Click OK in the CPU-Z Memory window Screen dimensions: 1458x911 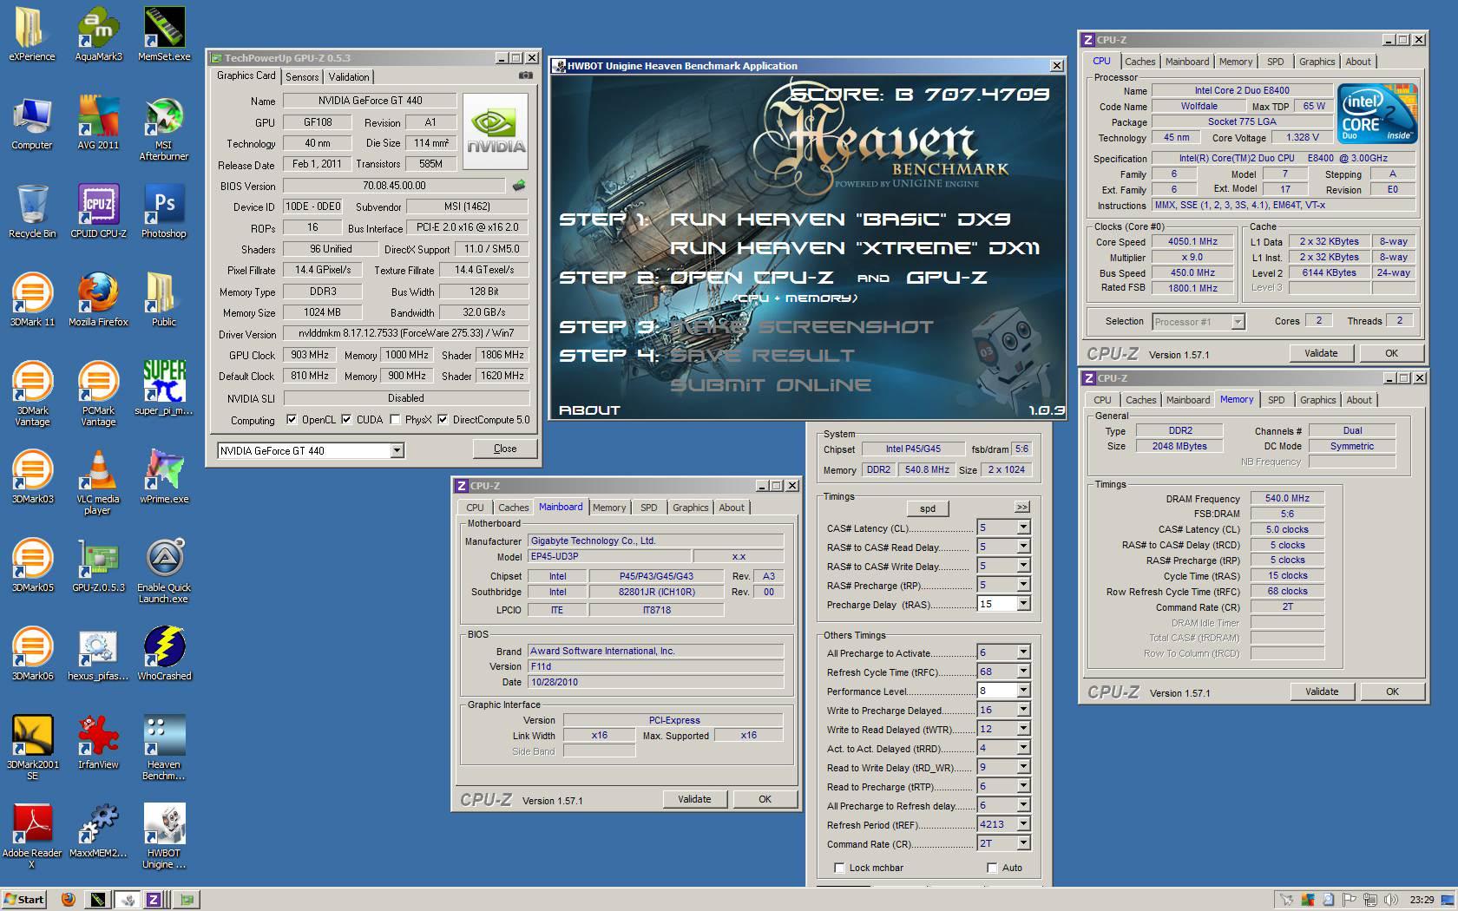(1392, 691)
